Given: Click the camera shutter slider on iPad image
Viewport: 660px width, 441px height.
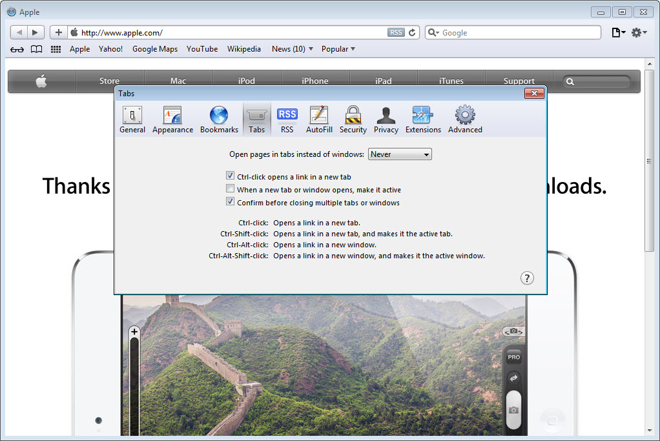Looking at the screenshot, I should click(x=513, y=410).
